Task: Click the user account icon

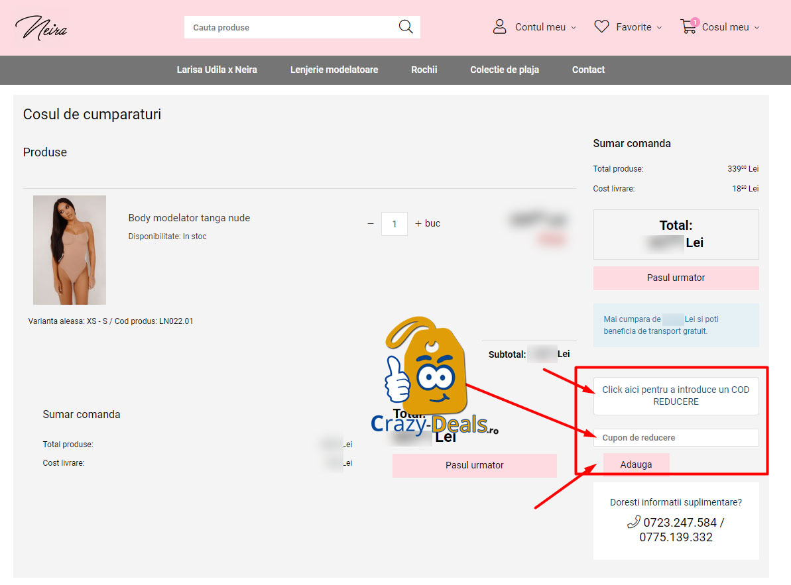Action: tap(499, 27)
